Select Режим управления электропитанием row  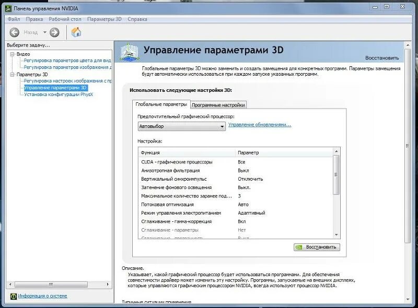(x=236, y=213)
